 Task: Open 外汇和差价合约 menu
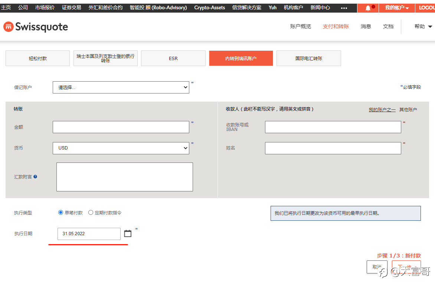[x=105, y=7]
